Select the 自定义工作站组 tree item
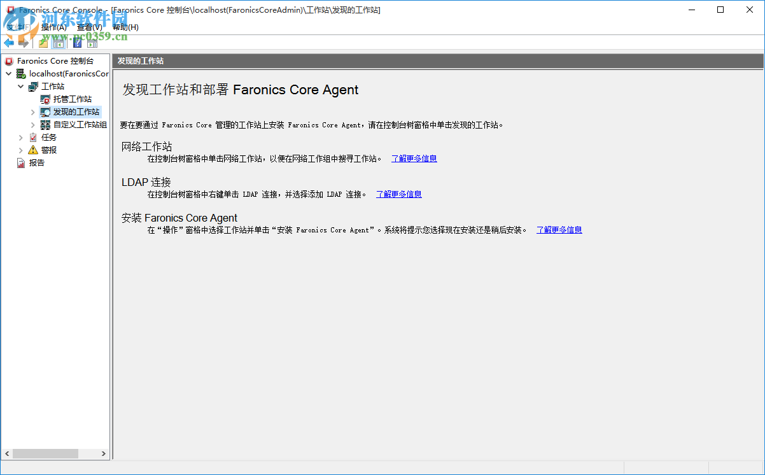Screen dimensions: 765x475 click(78, 124)
